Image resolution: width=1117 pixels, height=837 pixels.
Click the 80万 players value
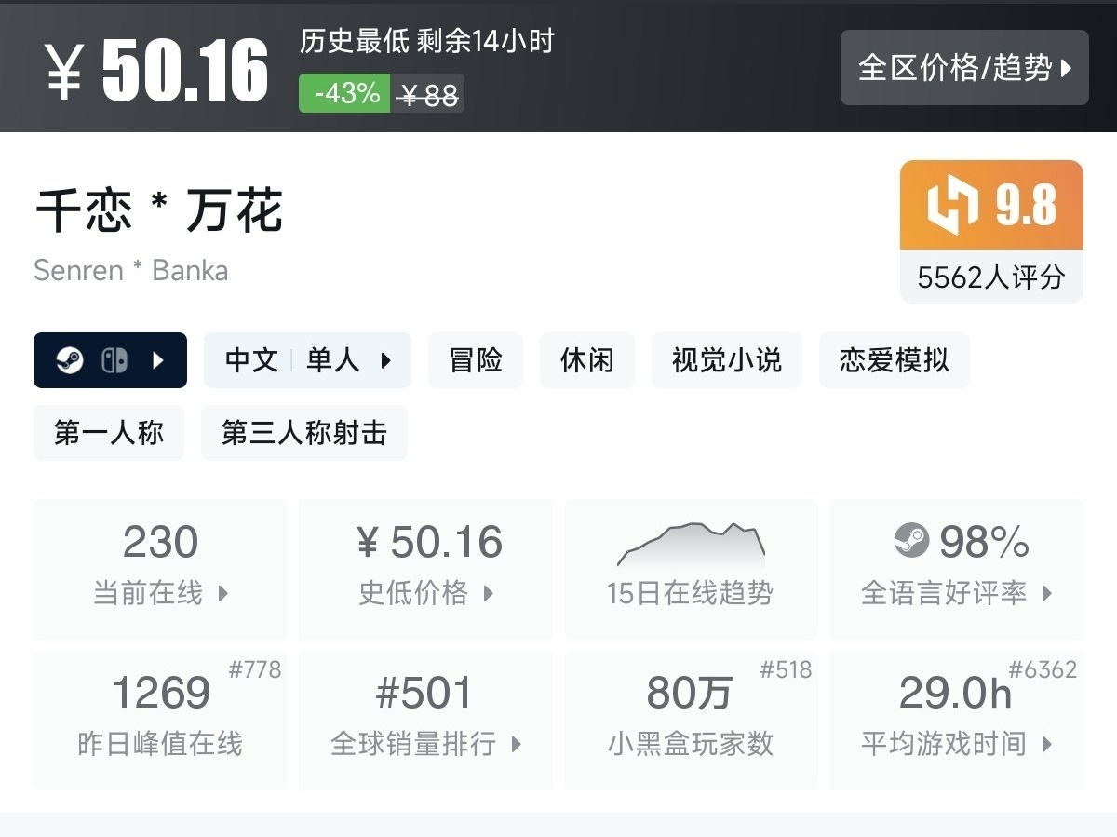690,693
